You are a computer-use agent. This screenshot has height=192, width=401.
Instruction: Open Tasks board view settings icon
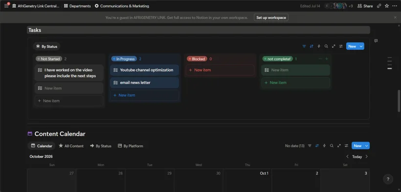coord(341,46)
